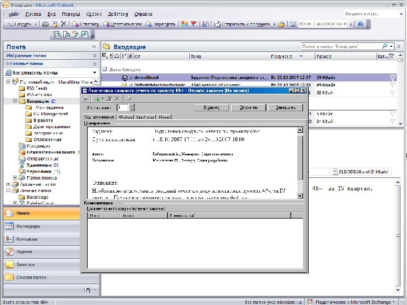Image resolution: width=407 pixels, height=305 pixels.
Task: Click the Reply (Ответить) toolbar button
Action: pyautogui.click(x=85, y=24)
